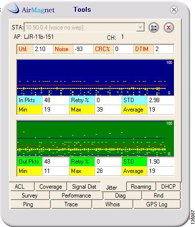Select the Signal Dist tab
Image resolution: width=195 pixels, height=227 pixels.
84,187
